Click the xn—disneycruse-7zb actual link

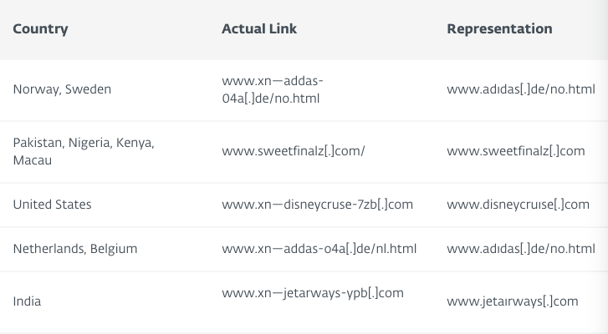[x=317, y=205]
